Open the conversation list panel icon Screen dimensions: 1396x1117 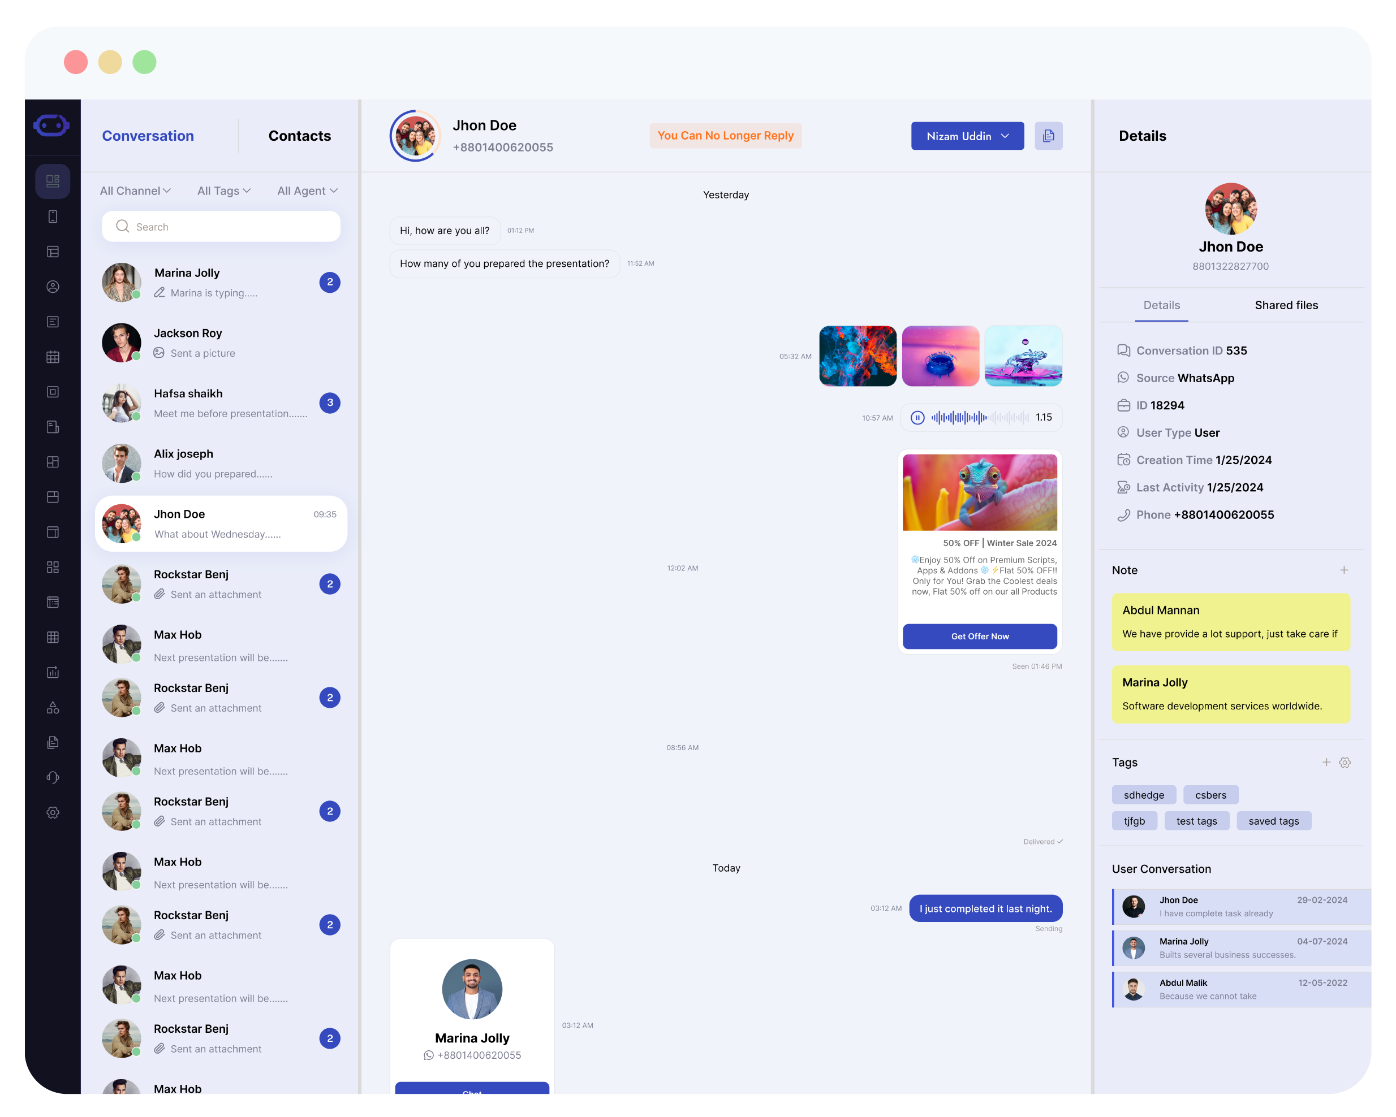tap(53, 183)
